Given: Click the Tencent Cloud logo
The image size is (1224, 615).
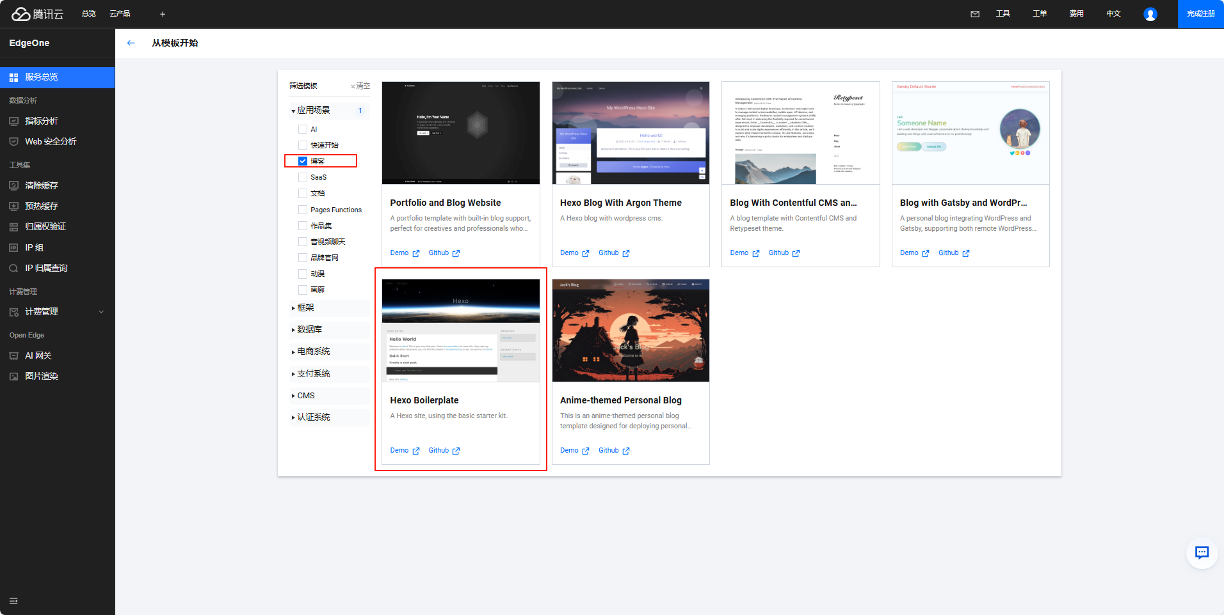Looking at the screenshot, I should [x=38, y=13].
